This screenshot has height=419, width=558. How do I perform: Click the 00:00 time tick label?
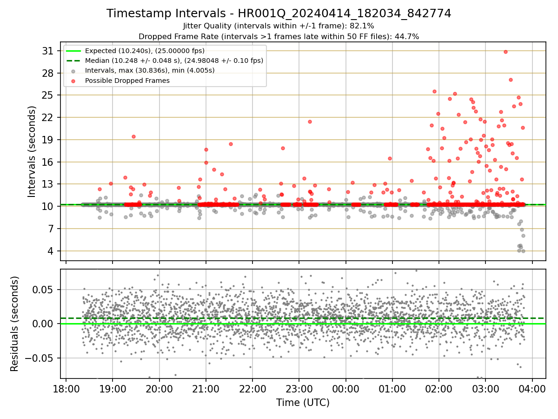point(345,388)
